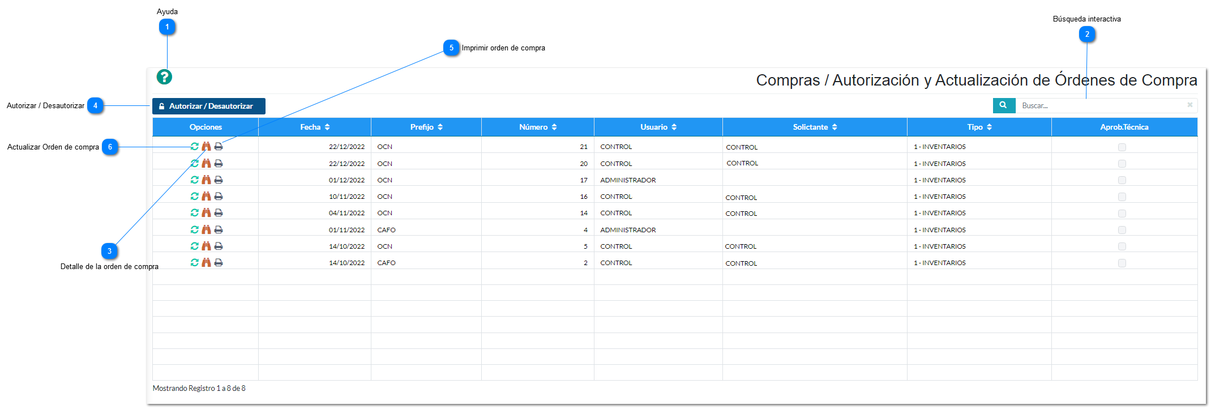The height and width of the screenshot is (409, 1211).
Task: Sort the table by Usuario column
Action: (x=658, y=127)
